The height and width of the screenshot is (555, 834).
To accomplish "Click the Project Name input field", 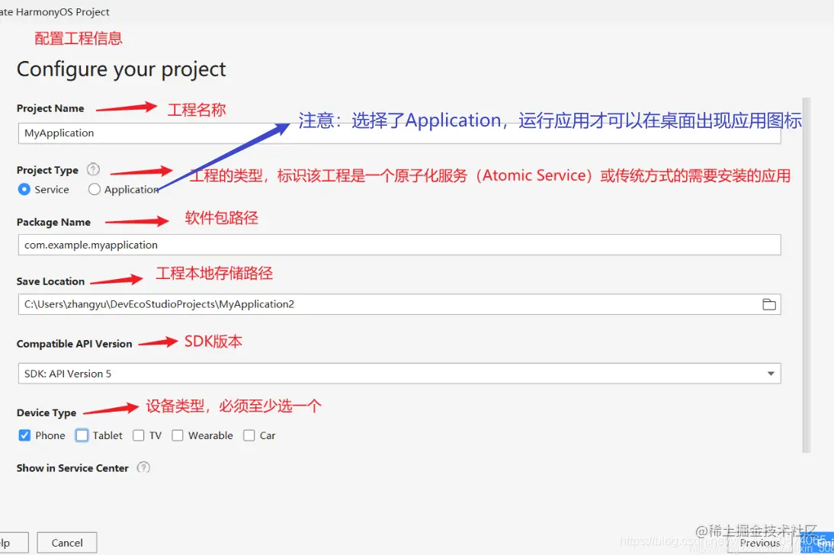I will click(399, 133).
